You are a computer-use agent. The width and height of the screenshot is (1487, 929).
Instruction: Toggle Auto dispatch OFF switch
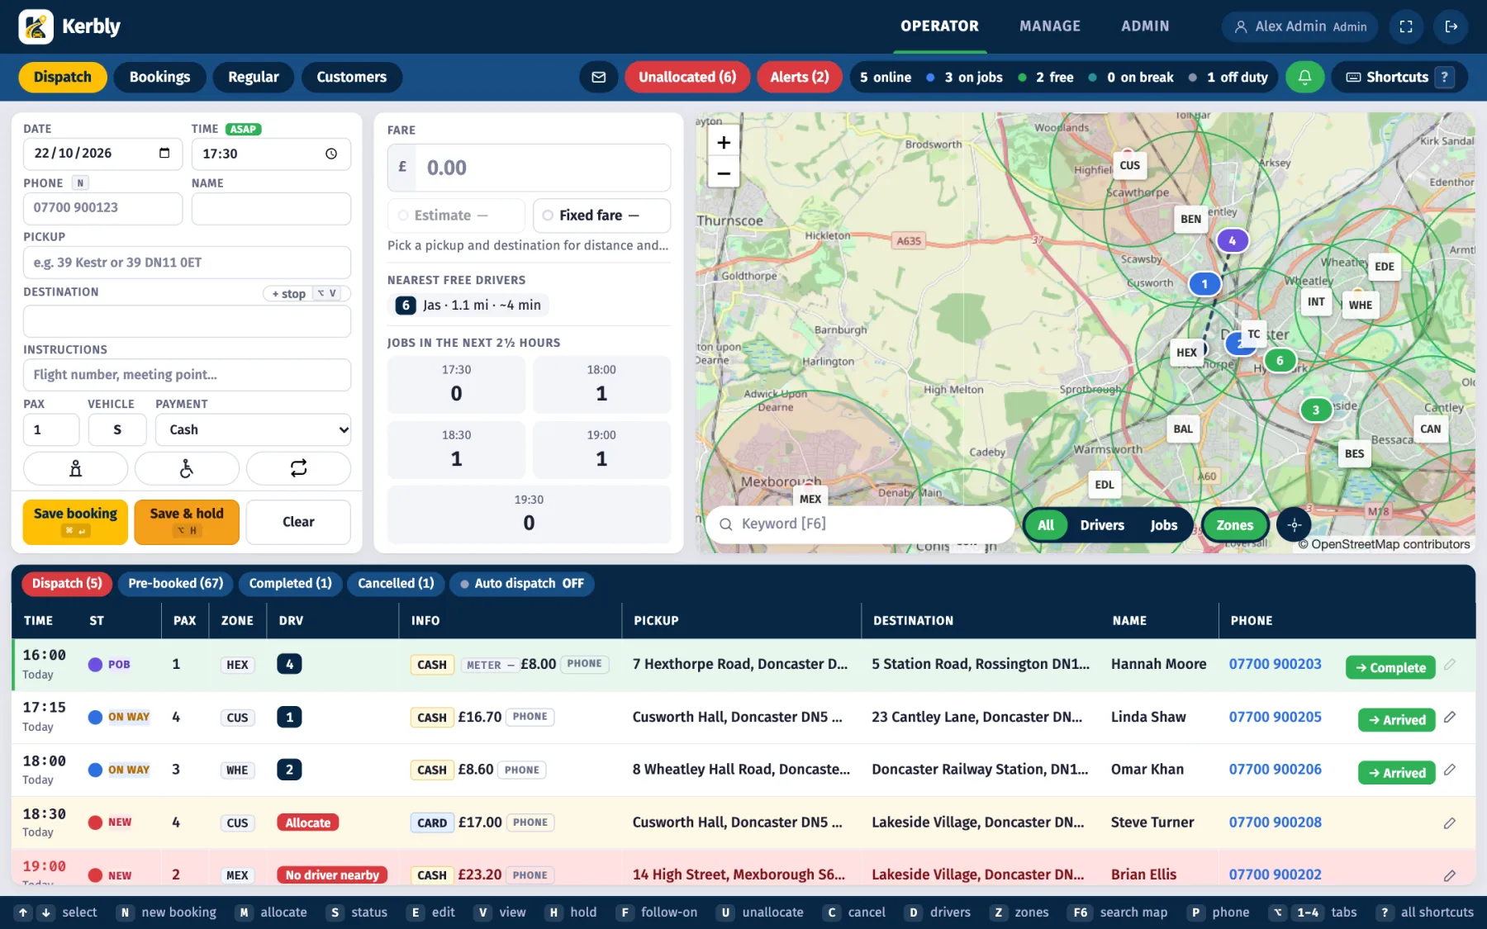tap(522, 583)
